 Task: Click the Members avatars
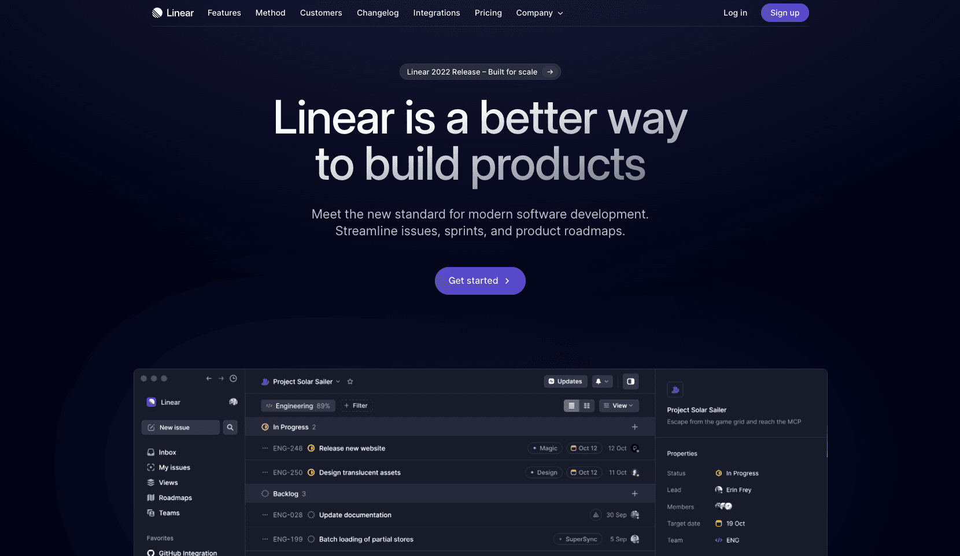(x=723, y=506)
